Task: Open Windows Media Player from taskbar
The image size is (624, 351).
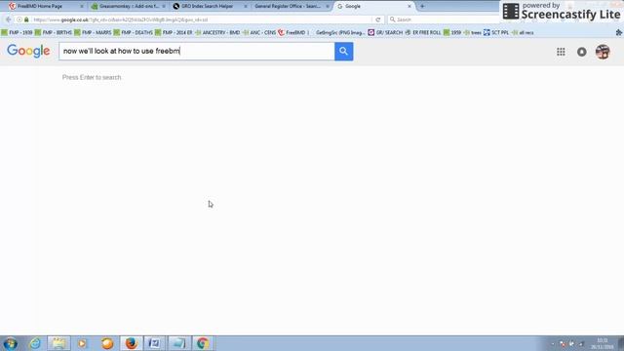Action: tap(82, 343)
